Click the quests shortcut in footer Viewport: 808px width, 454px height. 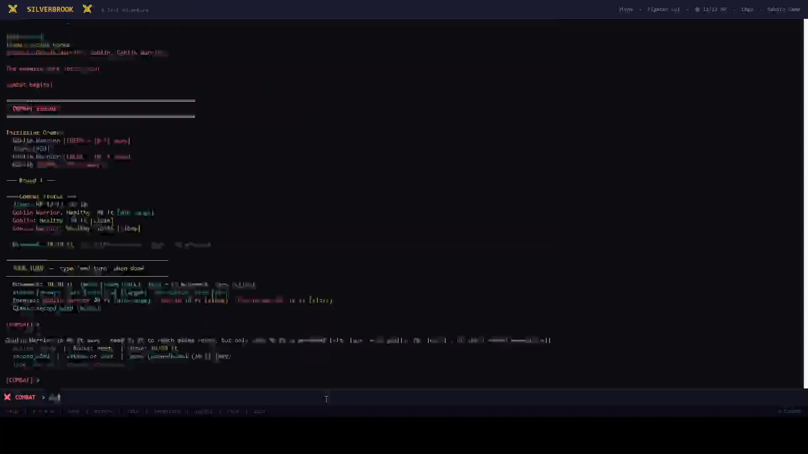click(204, 411)
